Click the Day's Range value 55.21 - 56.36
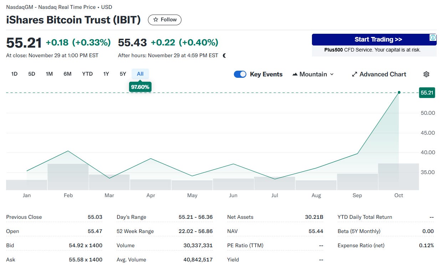441x265 pixels. (x=196, y=217)
